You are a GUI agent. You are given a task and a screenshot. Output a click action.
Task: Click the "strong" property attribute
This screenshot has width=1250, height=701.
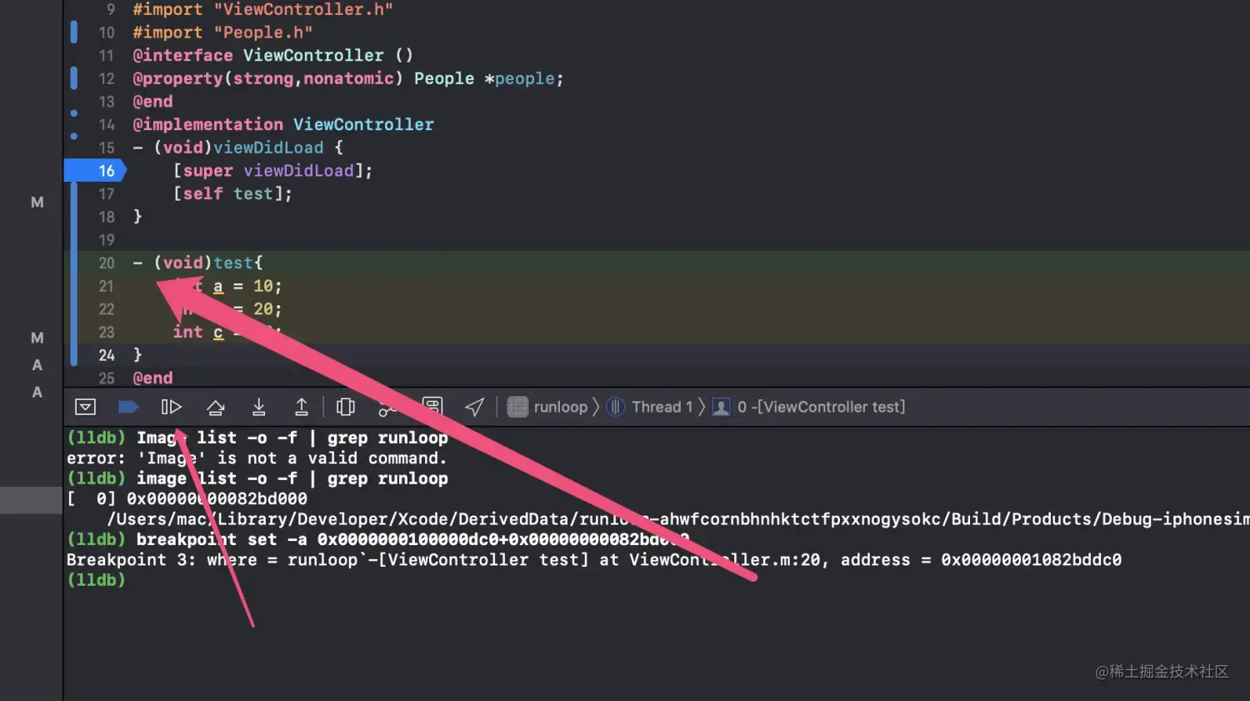click(x=263, y=78)
